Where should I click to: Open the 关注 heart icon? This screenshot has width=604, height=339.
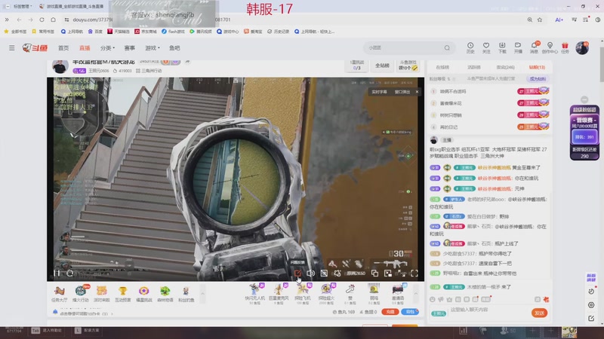pos(486,47)
